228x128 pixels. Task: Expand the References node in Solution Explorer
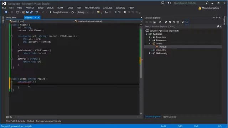pos(149,40)
